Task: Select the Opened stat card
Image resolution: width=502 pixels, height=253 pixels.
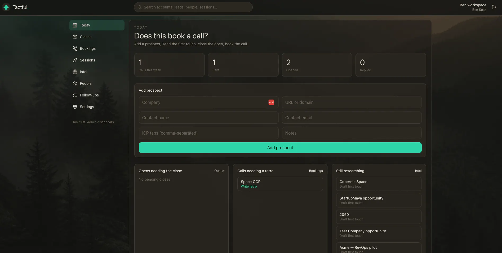Action: point(317,65)
